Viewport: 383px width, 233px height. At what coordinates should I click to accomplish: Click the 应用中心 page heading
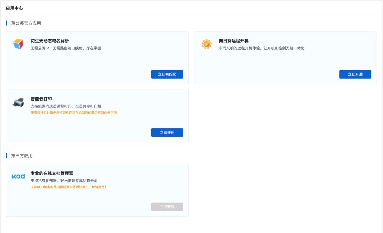14,8
